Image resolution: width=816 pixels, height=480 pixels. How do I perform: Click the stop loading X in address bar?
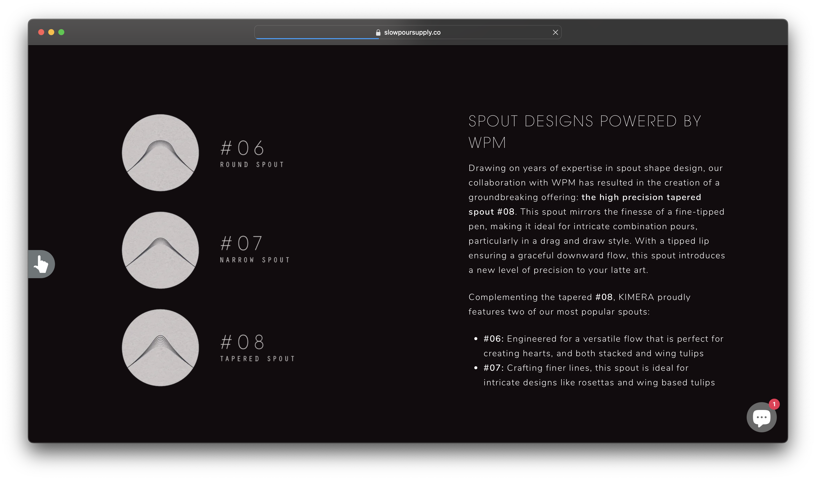pos(555,32)
